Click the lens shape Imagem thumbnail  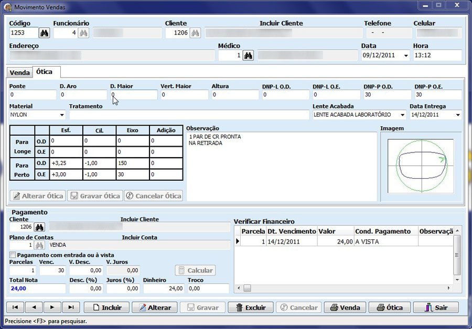[421, 166]
